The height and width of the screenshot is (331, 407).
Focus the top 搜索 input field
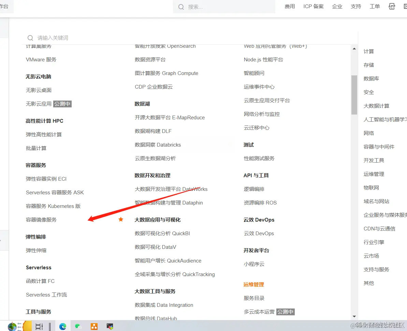coord(224,7)
